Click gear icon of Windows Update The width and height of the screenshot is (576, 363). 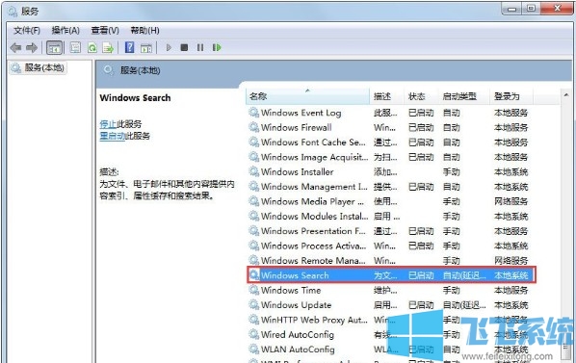pyautogui.click(x=254, y=304)
